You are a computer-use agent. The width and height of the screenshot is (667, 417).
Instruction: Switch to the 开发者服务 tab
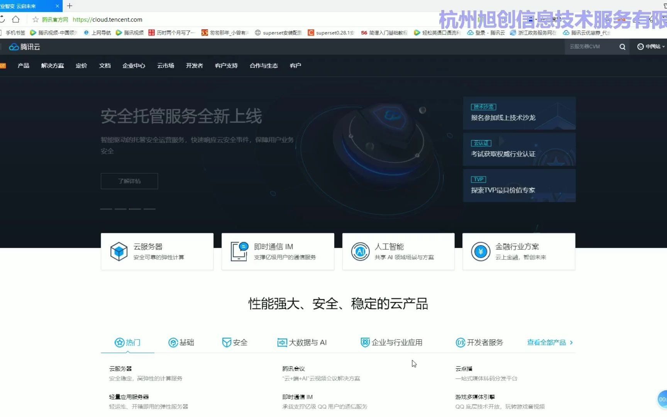(x=479, y=342)
